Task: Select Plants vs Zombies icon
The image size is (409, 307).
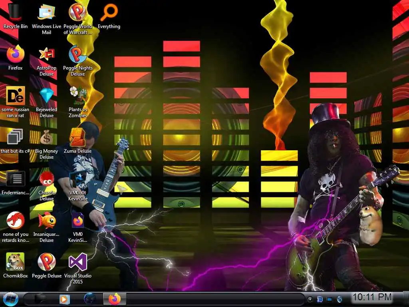Action: (x=78, y=102)
